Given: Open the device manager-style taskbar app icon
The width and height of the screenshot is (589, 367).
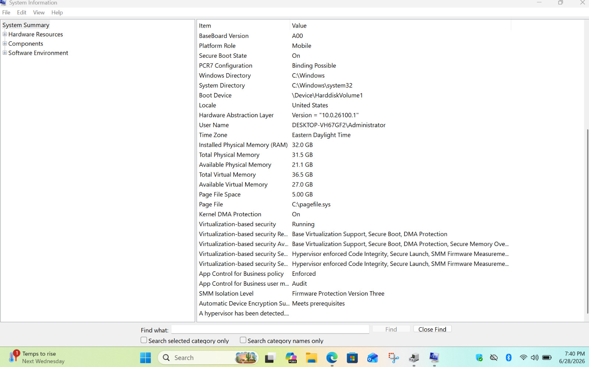Looking at the screenshot, I should click(414, 357).
